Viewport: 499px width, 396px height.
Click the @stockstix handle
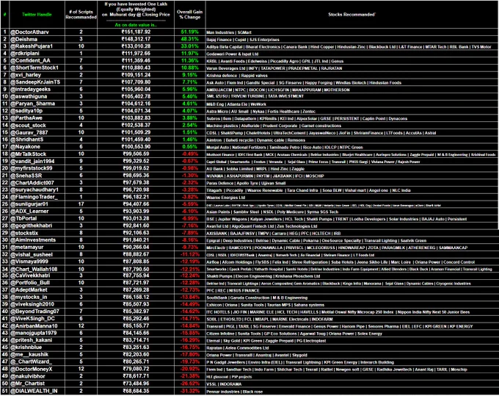click(24, 233)
